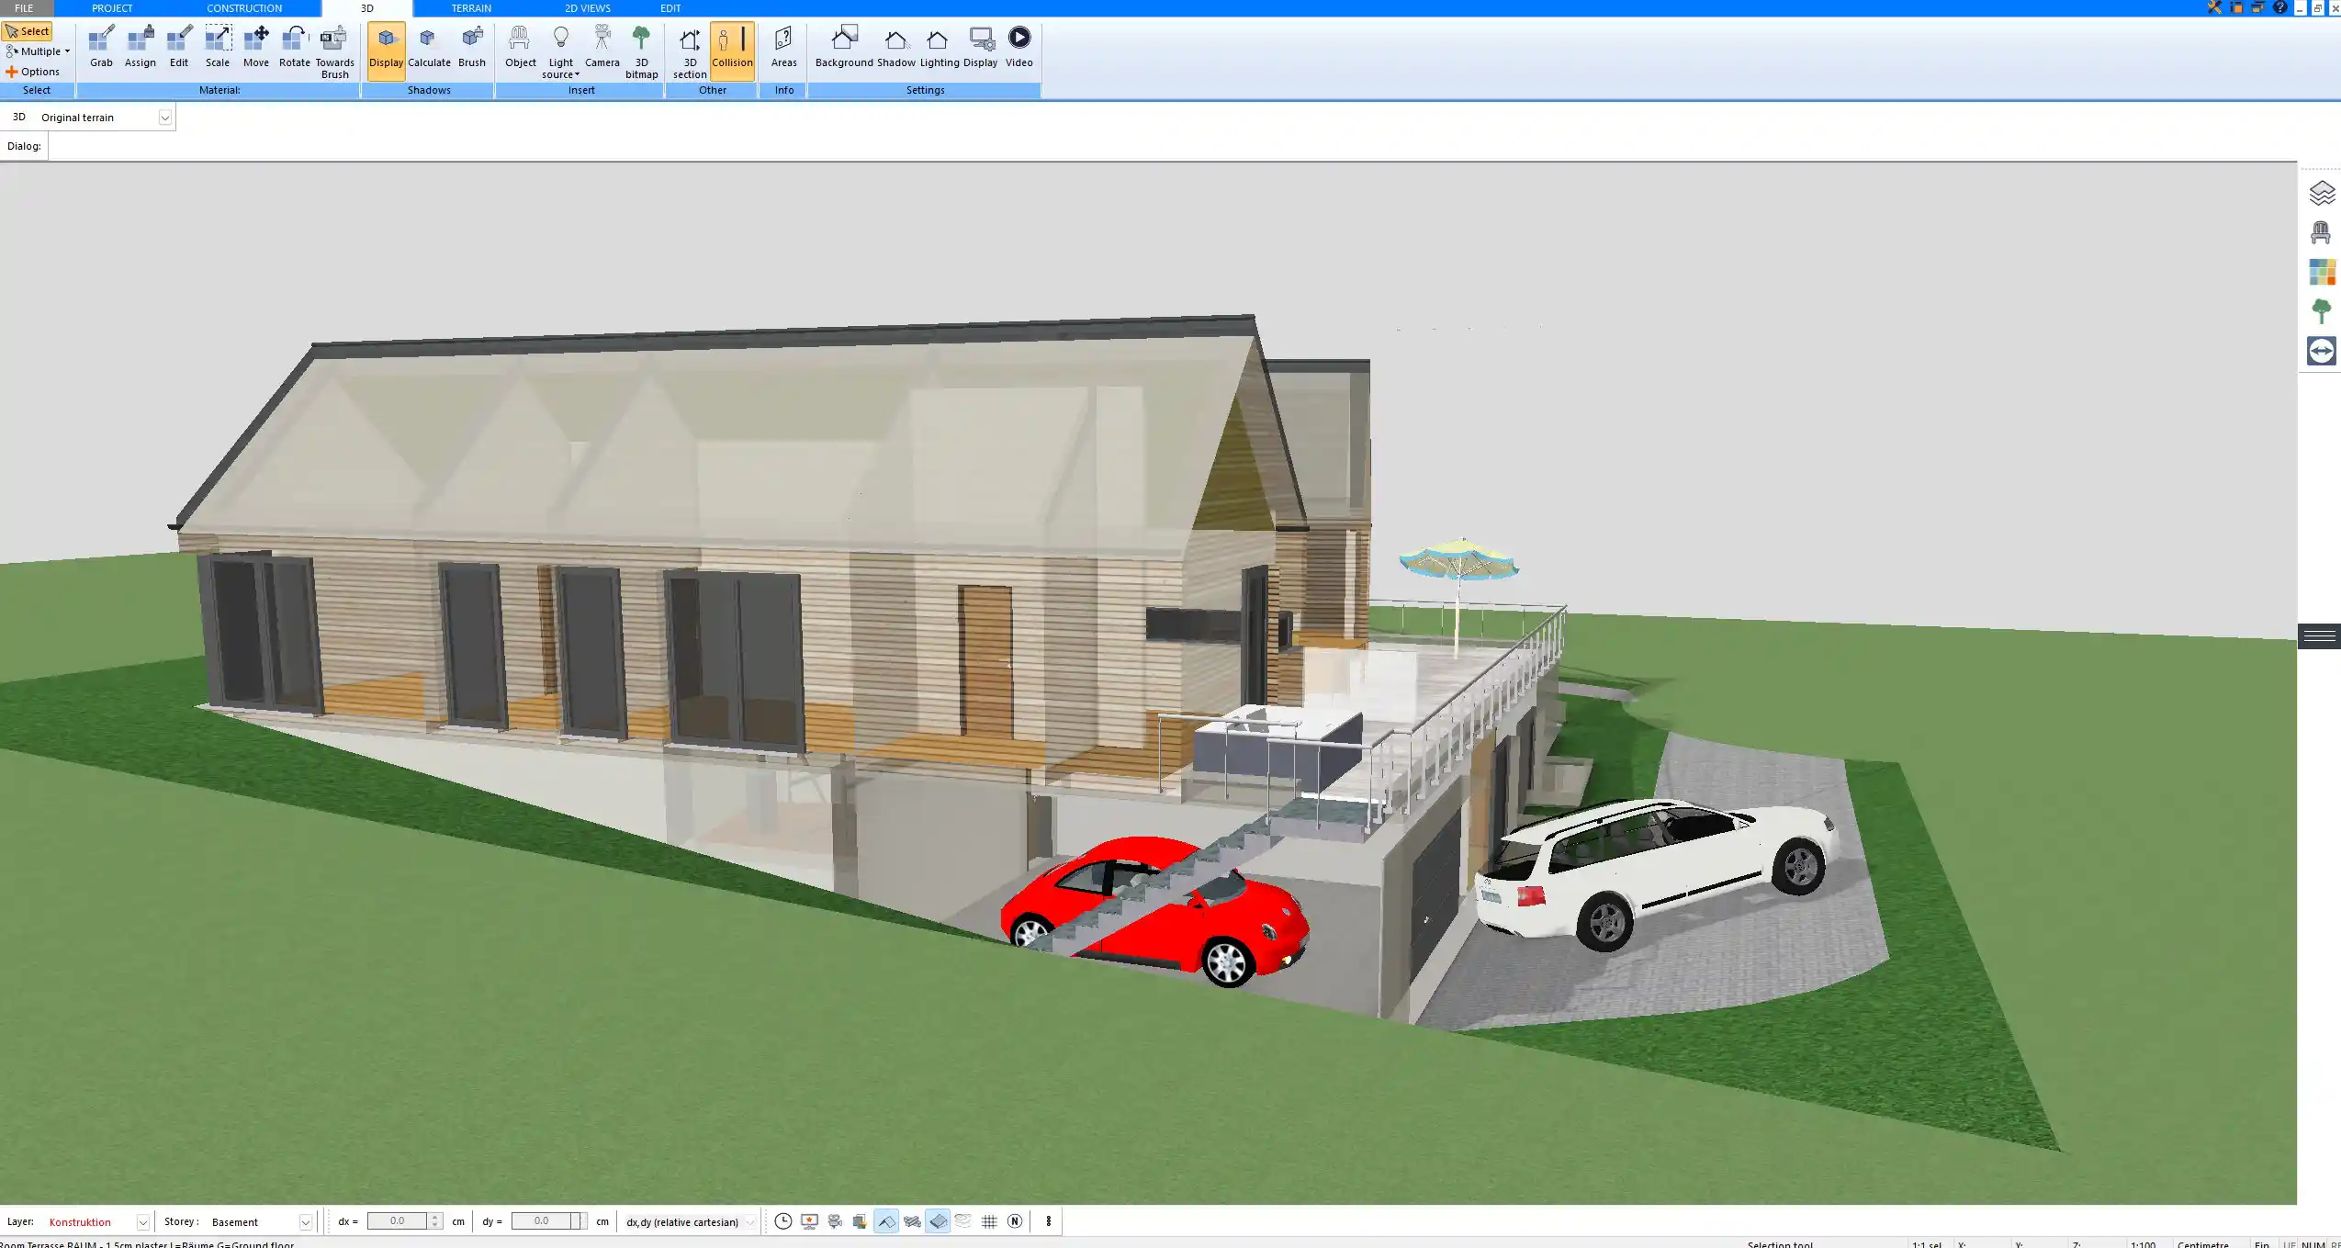2341x1248 pixels.
Task: Switch to the TERRAIN tab
Action: tap(471, 8)
